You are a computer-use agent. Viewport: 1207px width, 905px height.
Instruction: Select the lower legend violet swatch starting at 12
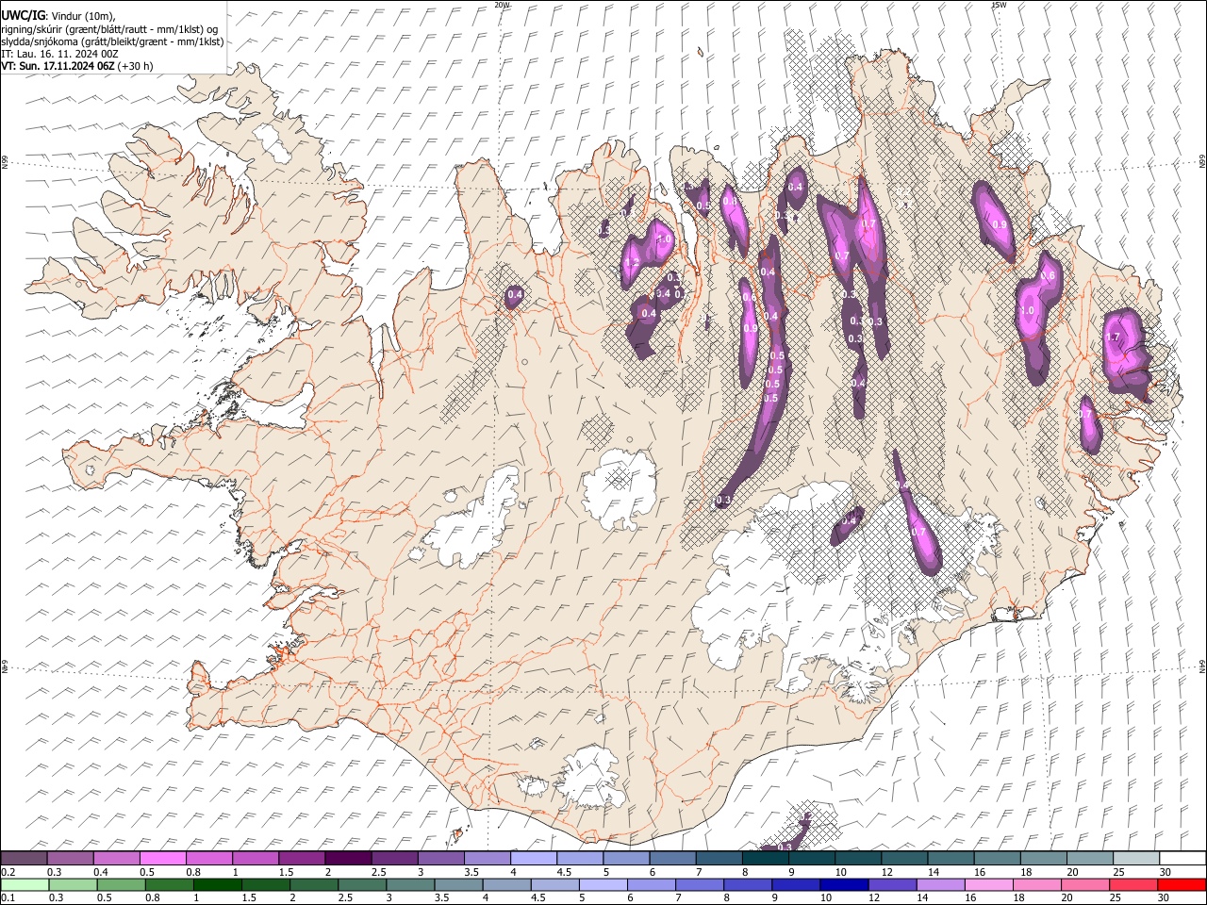(x=891, y=884)
